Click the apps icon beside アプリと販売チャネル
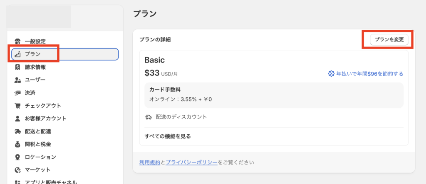The height and width of the screenshot is (184, 426). tap(17, 182)
